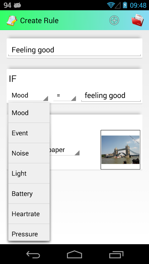Edit the rule name field Feeling good
Viewport: 149px width, 264px height.
74,50
